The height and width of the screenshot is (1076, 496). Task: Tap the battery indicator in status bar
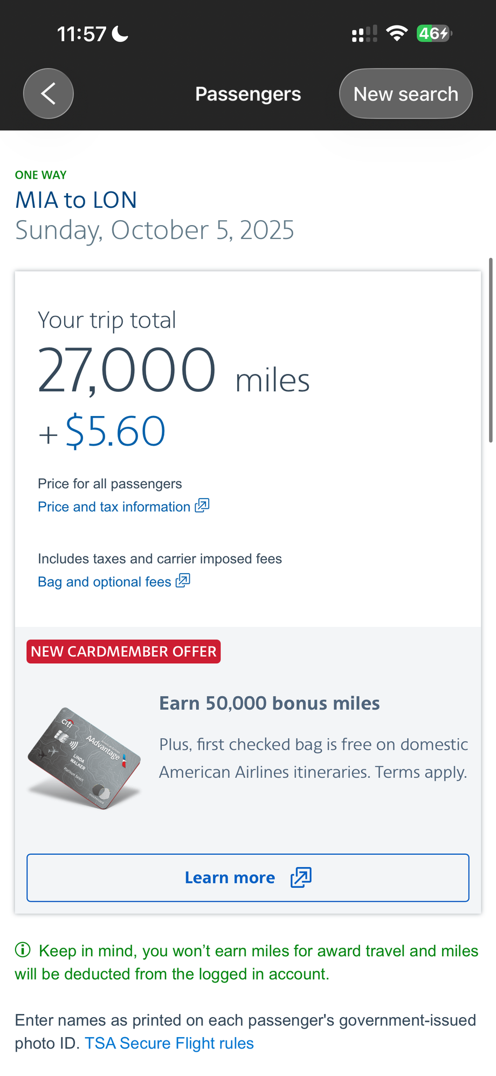(434, 33)
